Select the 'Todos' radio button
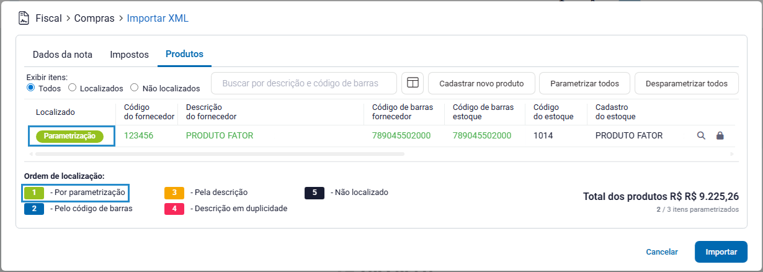This screenshot has width=763, height=272. (30, 88)
